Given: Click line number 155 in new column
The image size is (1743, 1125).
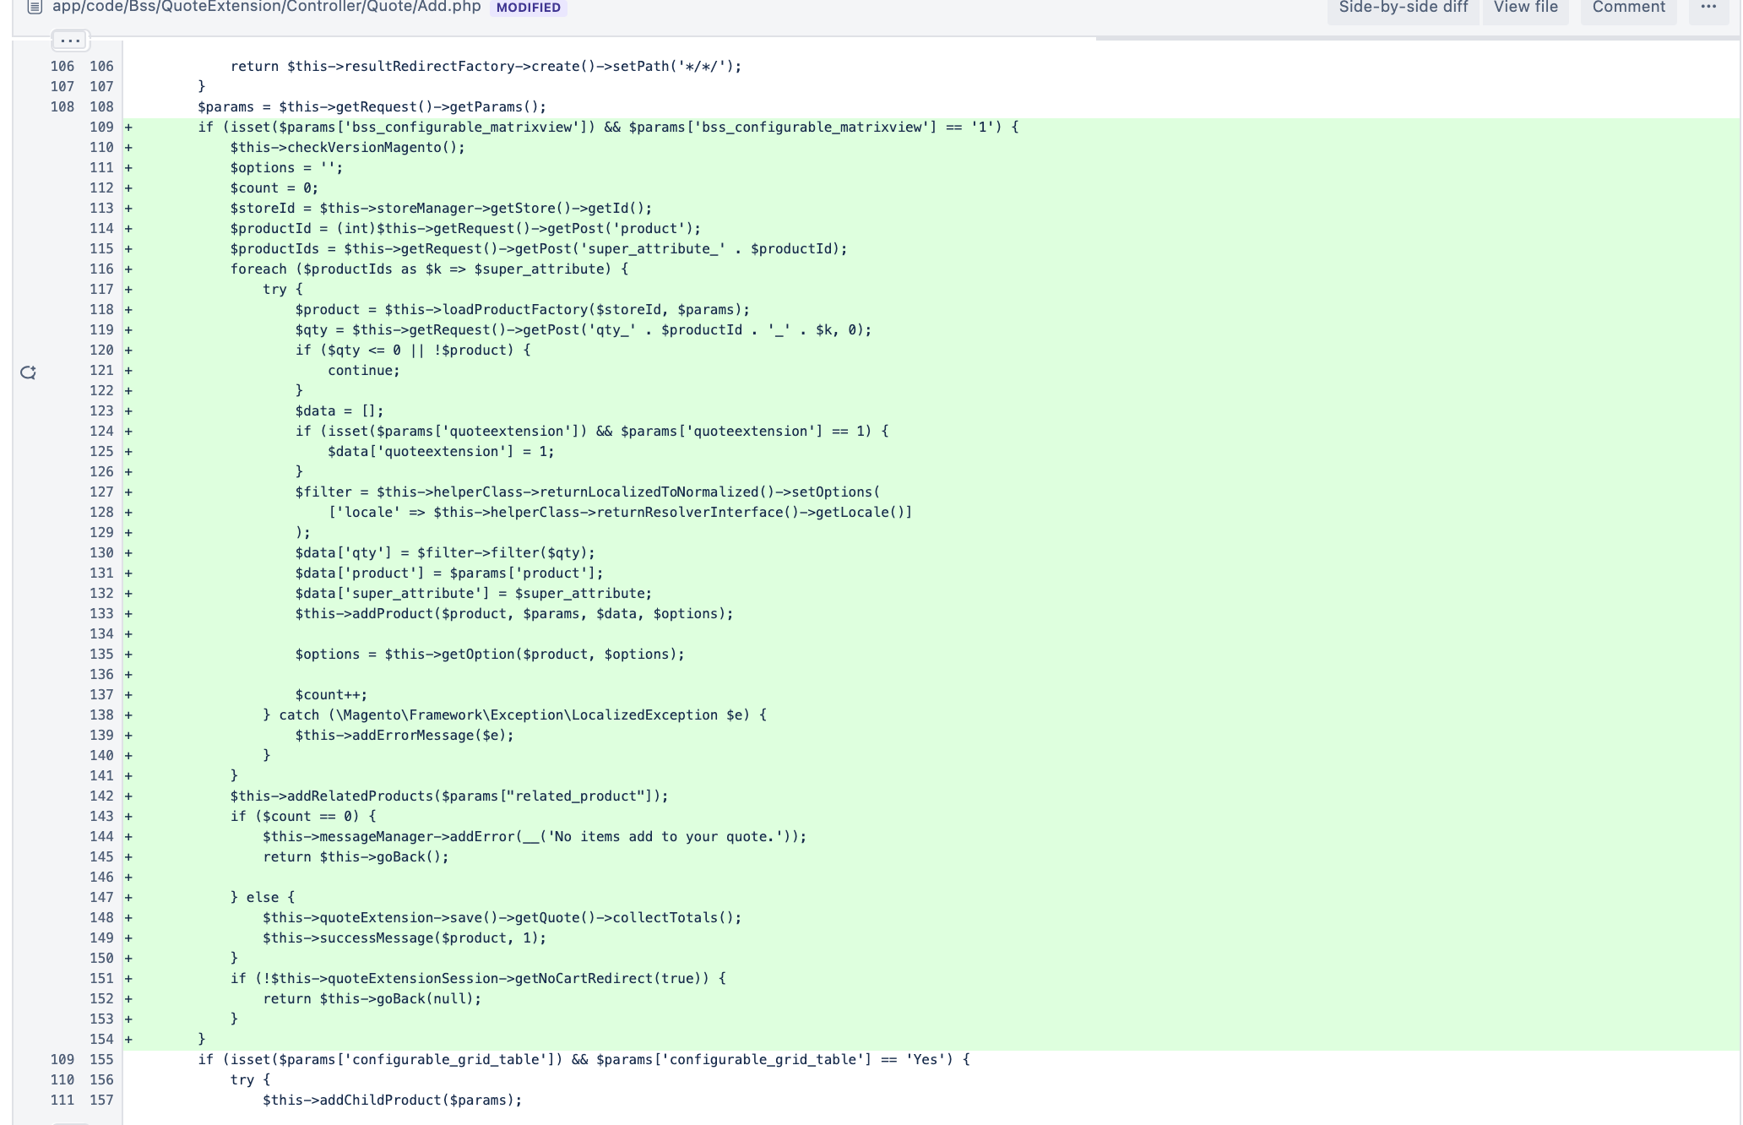Looking at the screenshot, I should pos(101,1060).
